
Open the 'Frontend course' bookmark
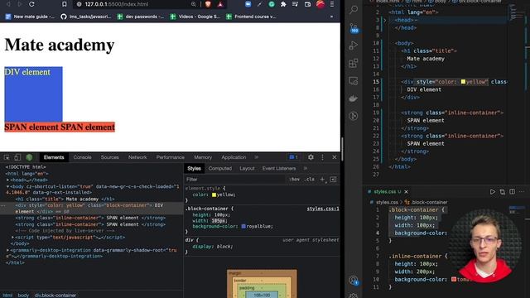(252, 17)
